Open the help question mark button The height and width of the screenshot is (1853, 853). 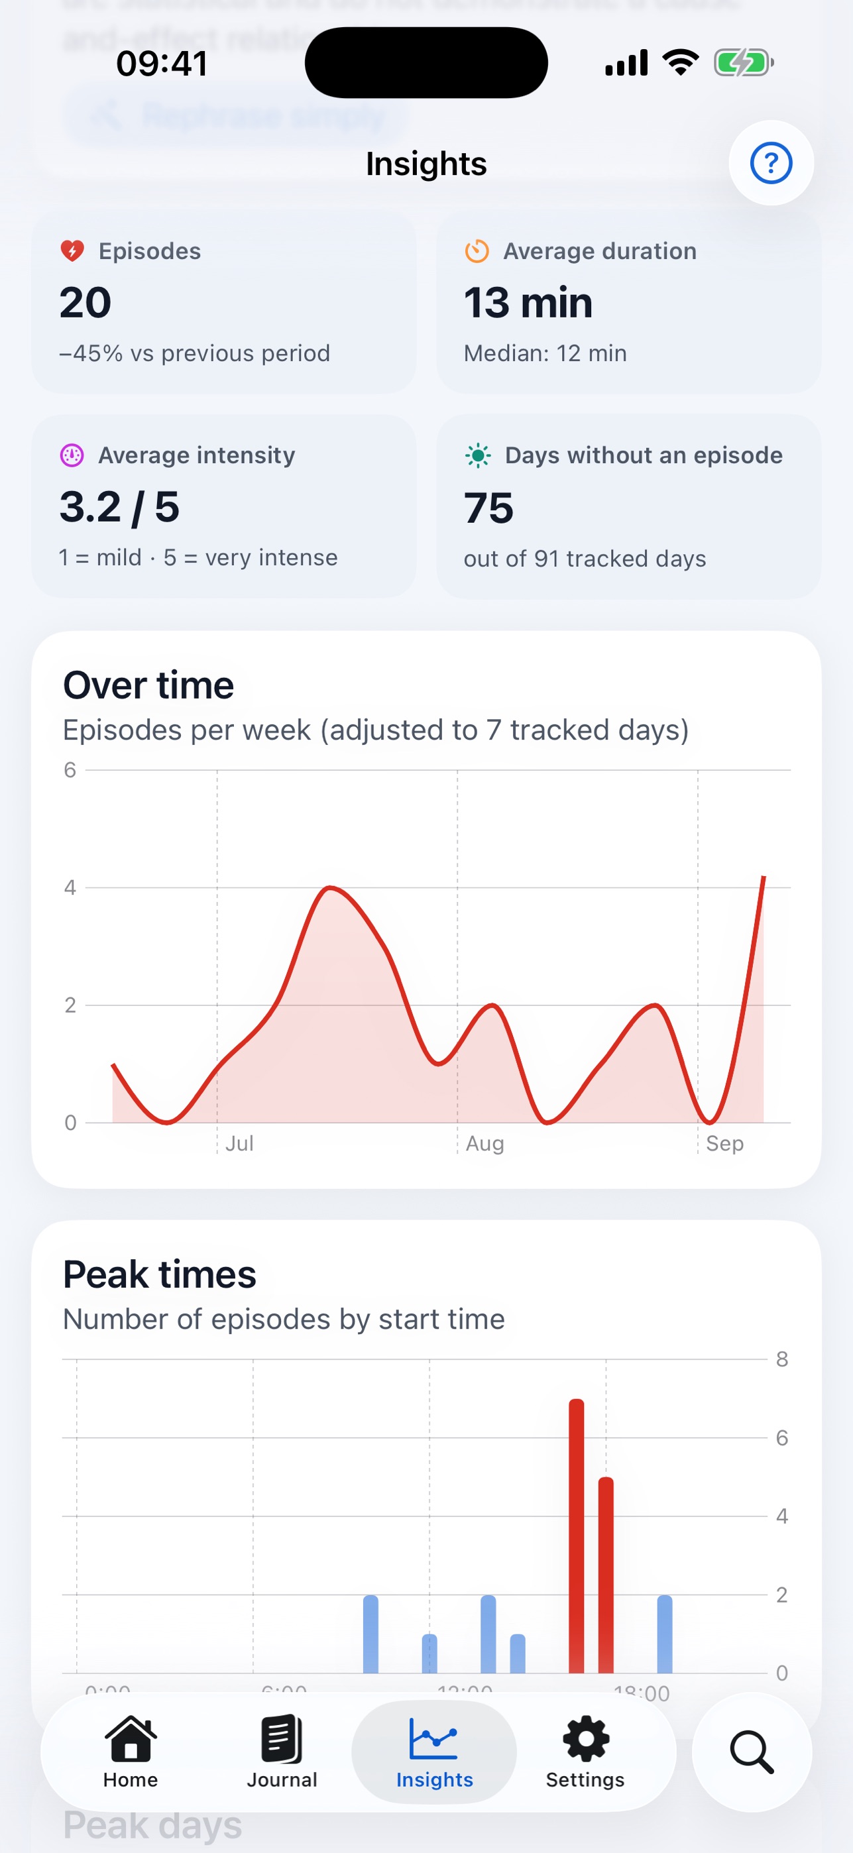point(771,163)
